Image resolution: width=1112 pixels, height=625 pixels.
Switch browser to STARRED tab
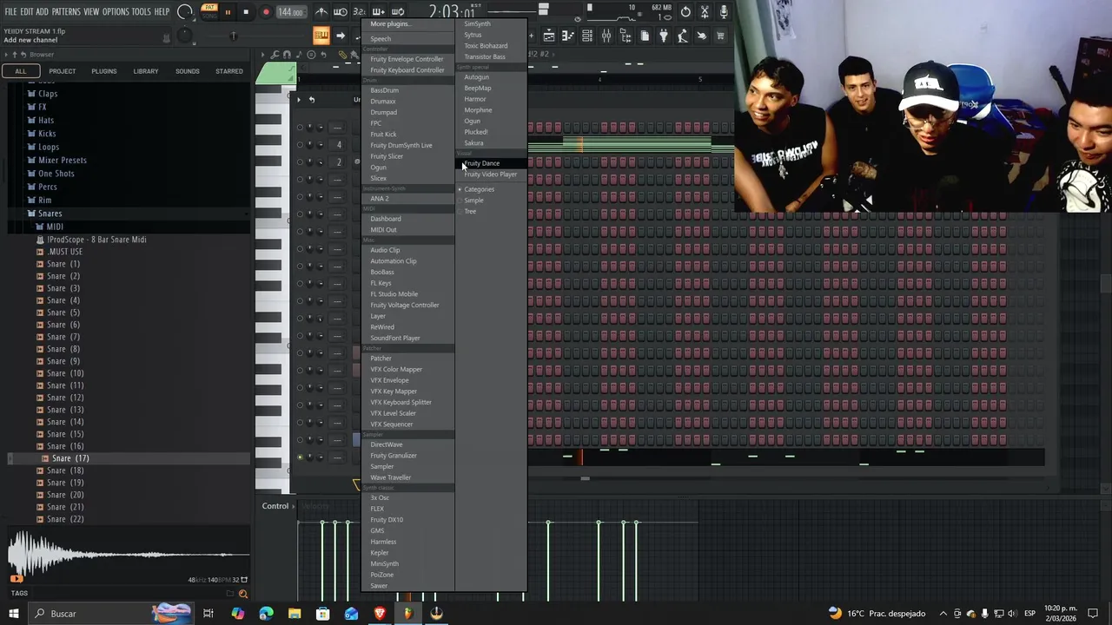point(229,71)
